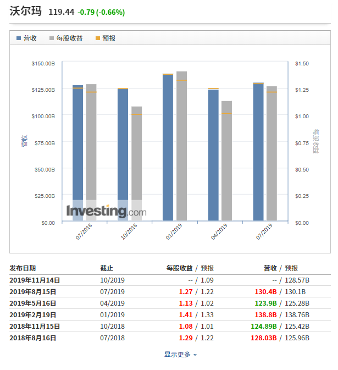Click the 发布日期 column header
338x370 pixels.
23,268
